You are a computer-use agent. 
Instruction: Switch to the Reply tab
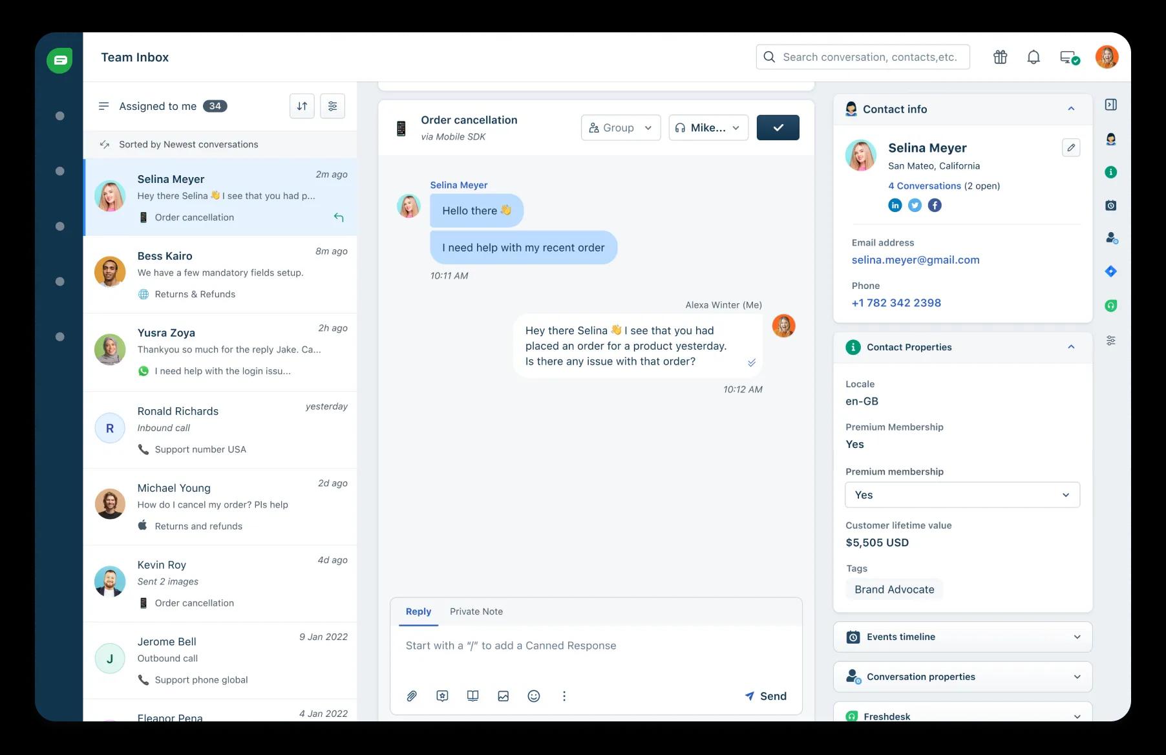click(418, 611)
